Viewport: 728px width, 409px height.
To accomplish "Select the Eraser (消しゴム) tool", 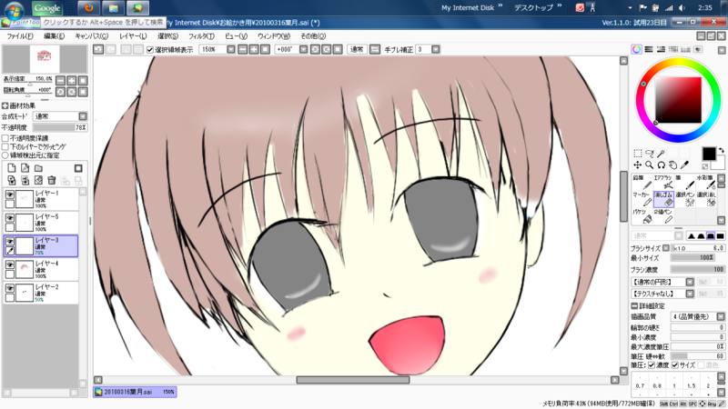I will 663,199.
